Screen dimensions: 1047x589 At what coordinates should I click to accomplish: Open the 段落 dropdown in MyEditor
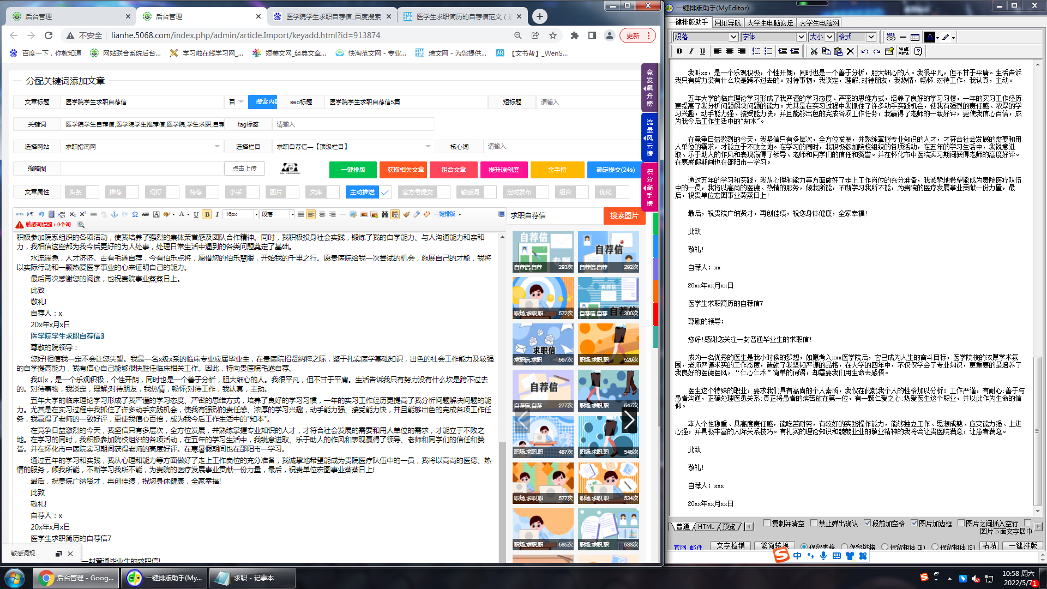pos(733,37)
